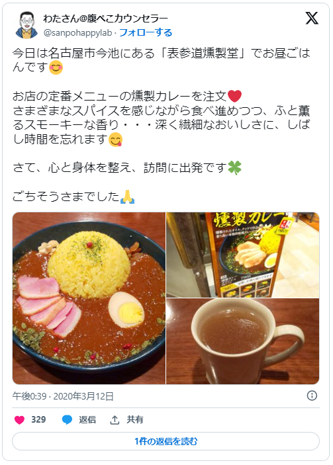Click 1件の返信を読む button
Image resolution: width=333 pixels, height=465 pixels.
[166, 442]
